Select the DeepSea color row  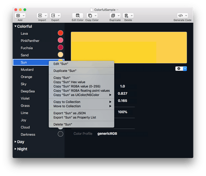click(x=31, y=91)
